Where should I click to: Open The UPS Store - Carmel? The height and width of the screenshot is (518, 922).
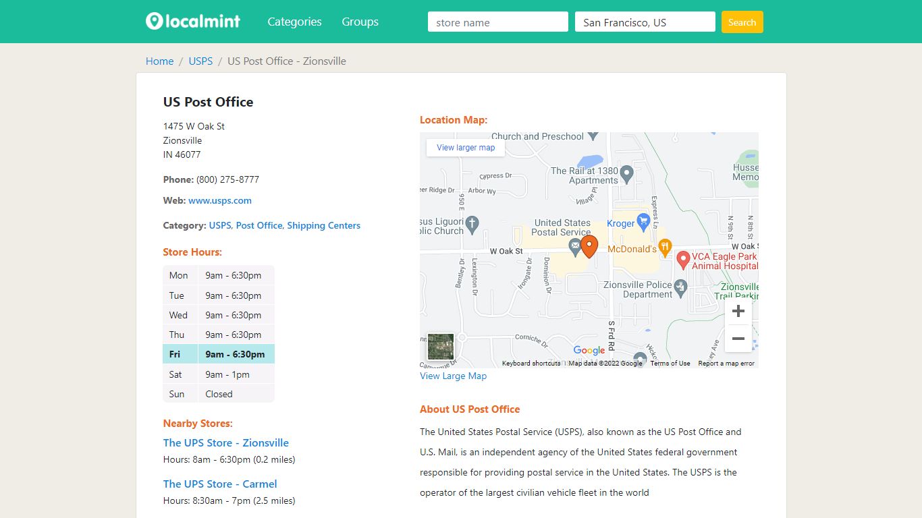point(220,484)
